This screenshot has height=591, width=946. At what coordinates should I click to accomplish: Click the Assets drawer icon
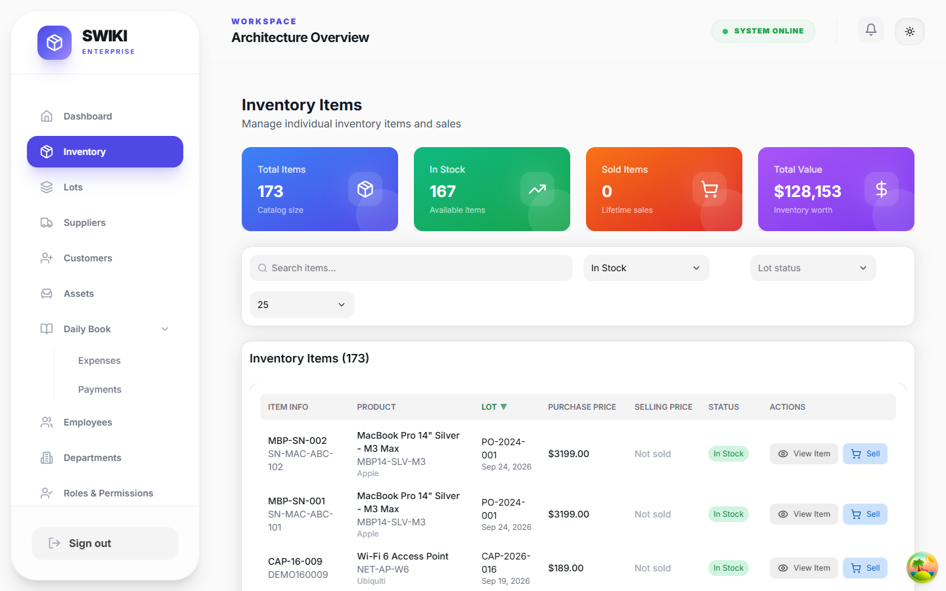click(x=47, y=294)
